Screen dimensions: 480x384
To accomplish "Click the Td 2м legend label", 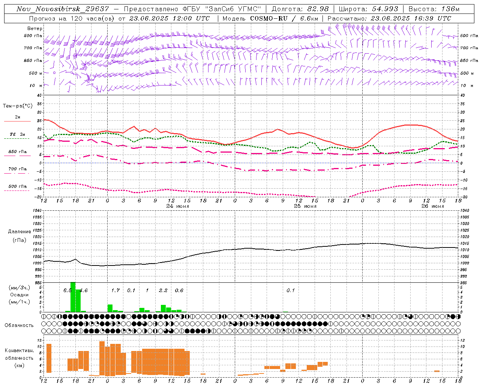I will (18, 134).
